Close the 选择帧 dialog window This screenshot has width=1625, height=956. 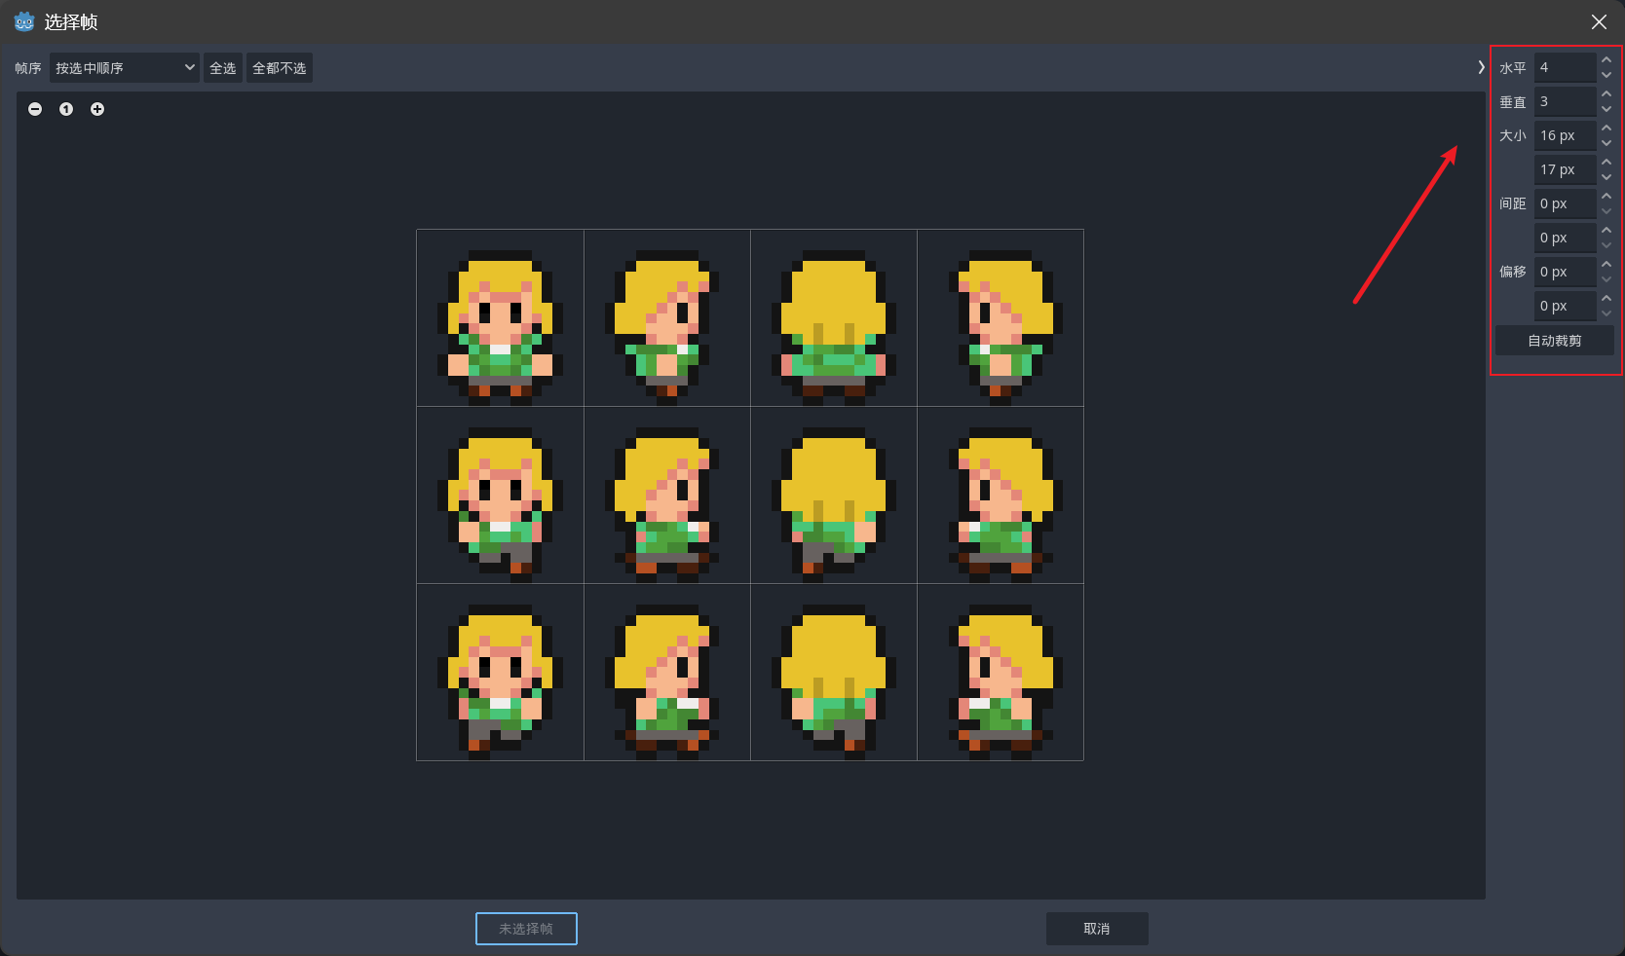1599,22
